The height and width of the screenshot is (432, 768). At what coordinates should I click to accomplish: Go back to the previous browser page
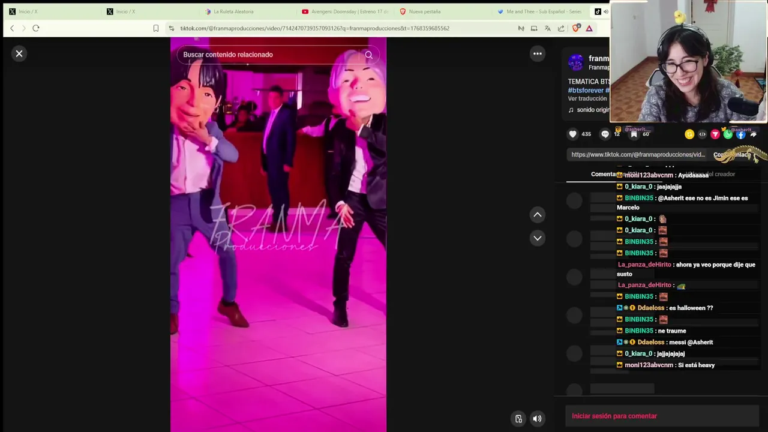(x=12, y=28)
